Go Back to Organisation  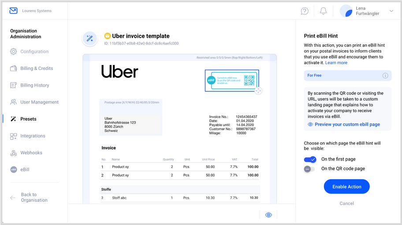coord(34,197)
